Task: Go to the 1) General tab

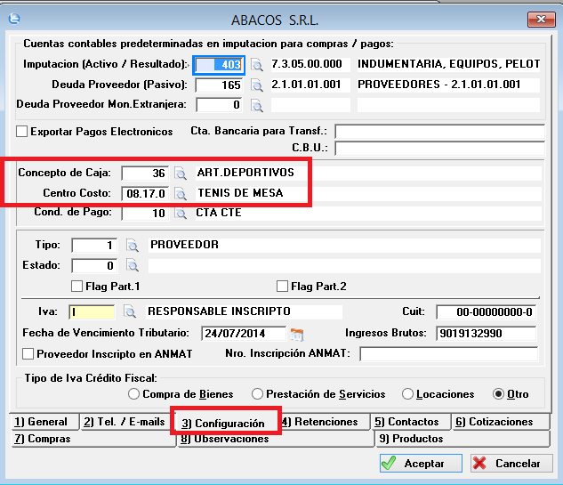Action: [42, 422]
